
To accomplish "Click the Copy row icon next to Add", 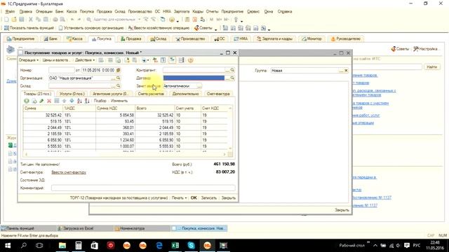I will 34,101.
